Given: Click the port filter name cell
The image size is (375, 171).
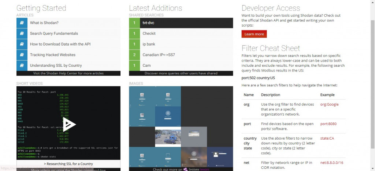Looking at the screenshot, I should coord(247,124).
